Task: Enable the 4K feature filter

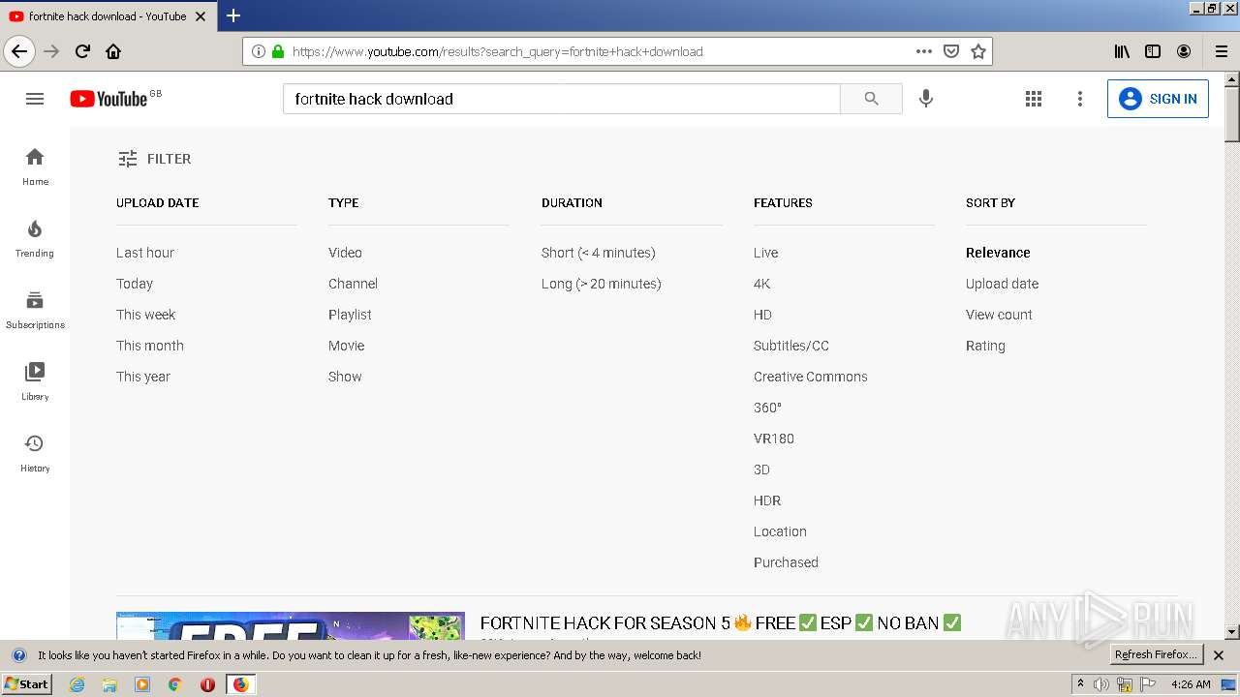Action: coord(762,284)
